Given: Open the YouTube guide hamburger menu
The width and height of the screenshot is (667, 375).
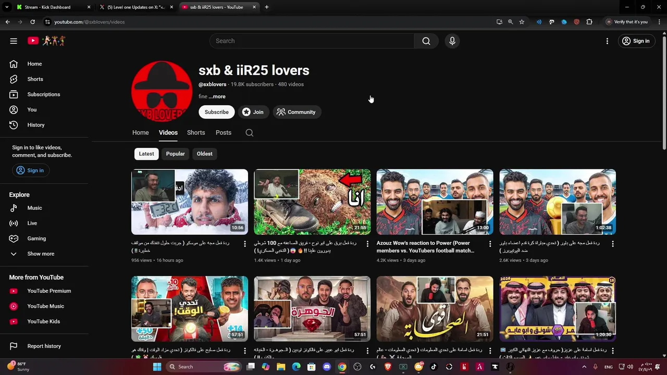Looking at the screenshot, I should [x=14, y=41].
